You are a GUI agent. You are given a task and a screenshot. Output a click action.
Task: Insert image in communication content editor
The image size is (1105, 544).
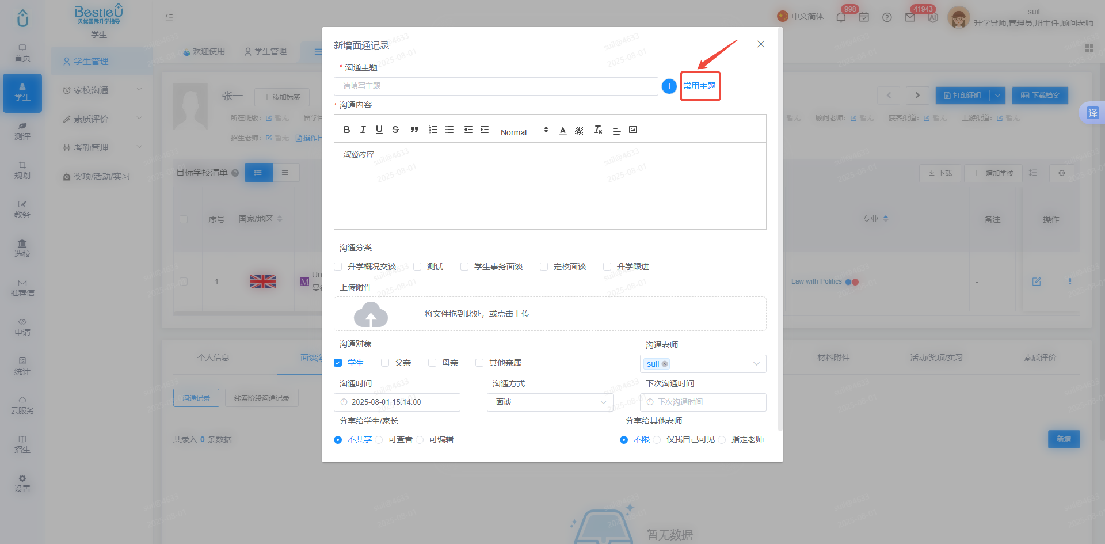point(633,130)
